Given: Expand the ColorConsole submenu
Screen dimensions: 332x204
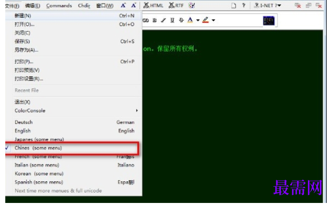Looking at the screenshot, I should click(73, 110).
